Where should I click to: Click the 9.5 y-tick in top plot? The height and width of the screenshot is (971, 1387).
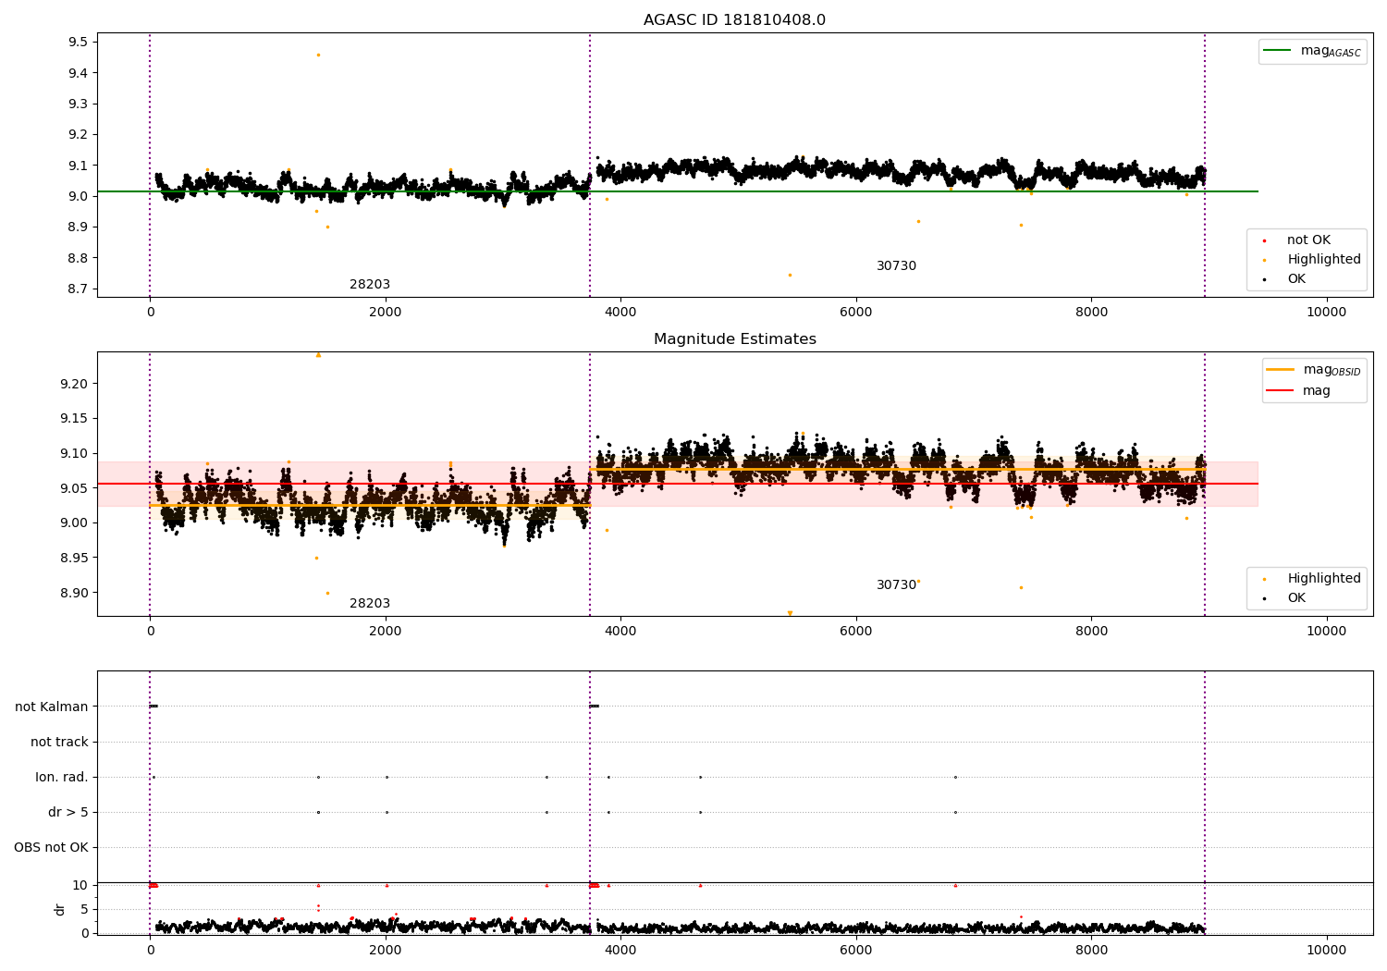78,43
